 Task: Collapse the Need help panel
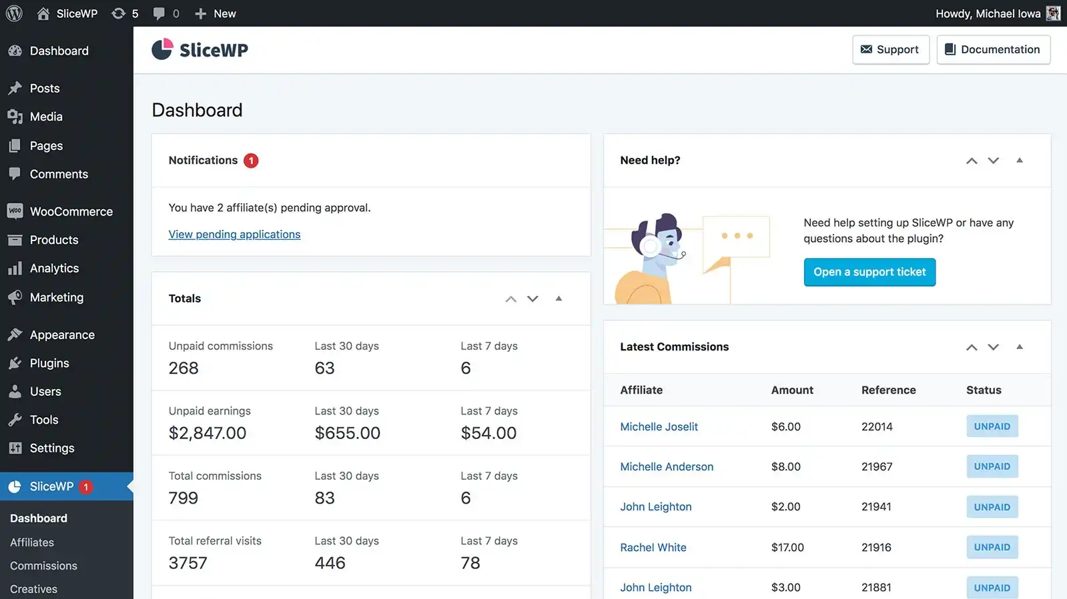(x=1020, y=160)
